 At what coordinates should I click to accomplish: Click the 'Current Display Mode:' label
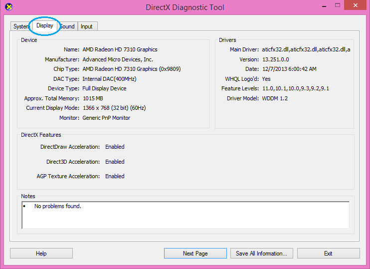pyautogui.click(x=53, y=108)
